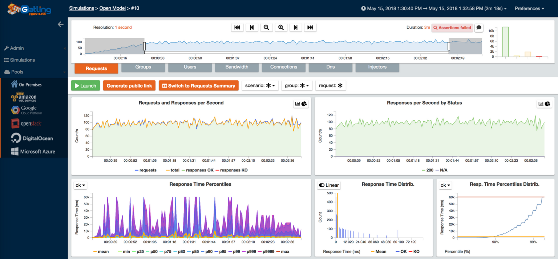Open the comment speech bubble icon
The height and width of the screenshot is (259, 558).
coord(478,28)
